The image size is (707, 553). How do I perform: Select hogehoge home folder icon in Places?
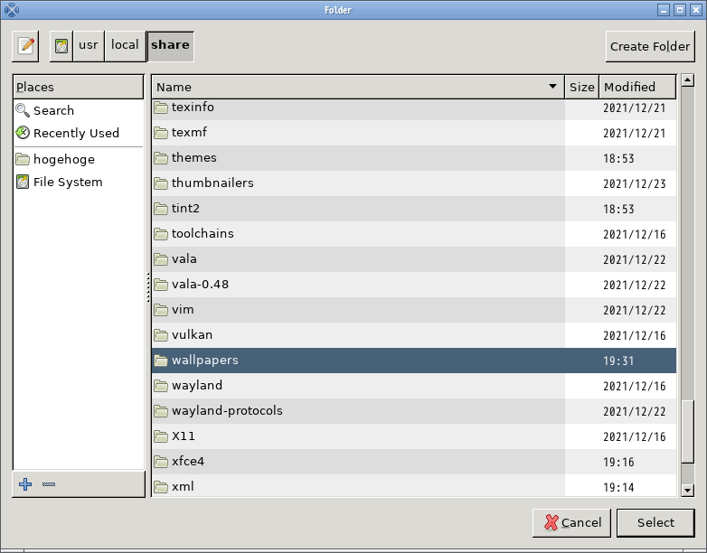[x=23, y=159]
